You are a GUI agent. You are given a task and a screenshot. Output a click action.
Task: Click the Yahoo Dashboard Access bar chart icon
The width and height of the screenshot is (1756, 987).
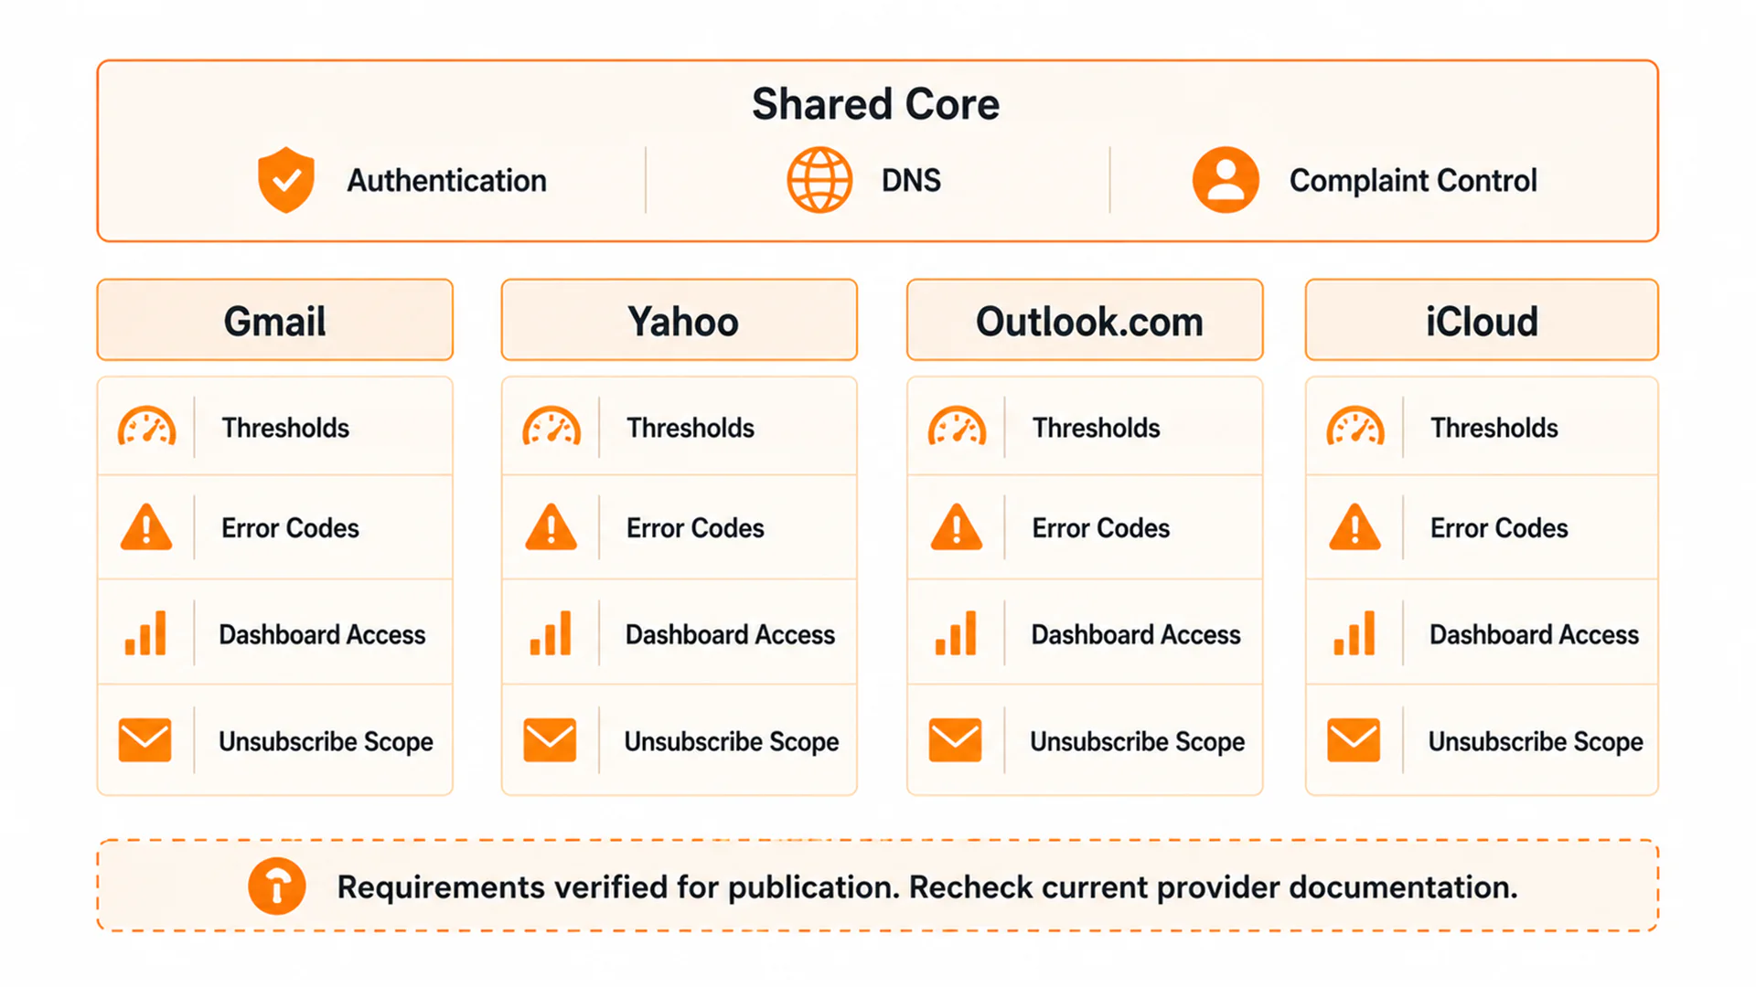(551, 633)
